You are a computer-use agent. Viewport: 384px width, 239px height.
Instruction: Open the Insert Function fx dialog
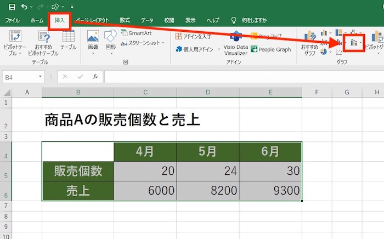(x=95, y=77)
